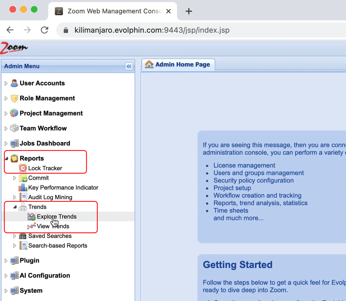Click the Saved Searches binoculars icon
The image size is (346, 301).
(x=23, y=236)
